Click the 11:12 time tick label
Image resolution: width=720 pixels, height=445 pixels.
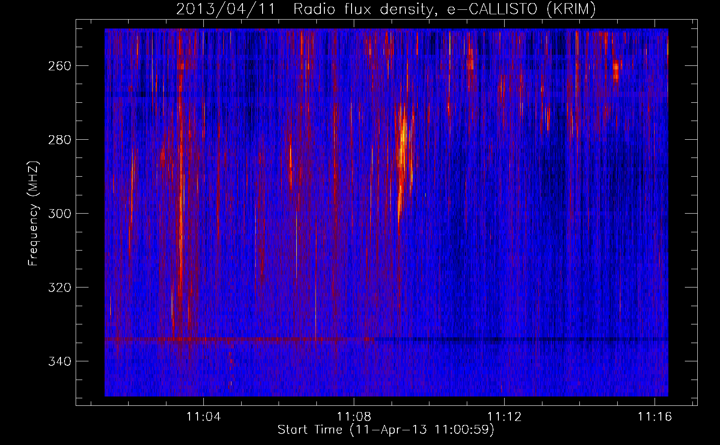tap(505, 417)
